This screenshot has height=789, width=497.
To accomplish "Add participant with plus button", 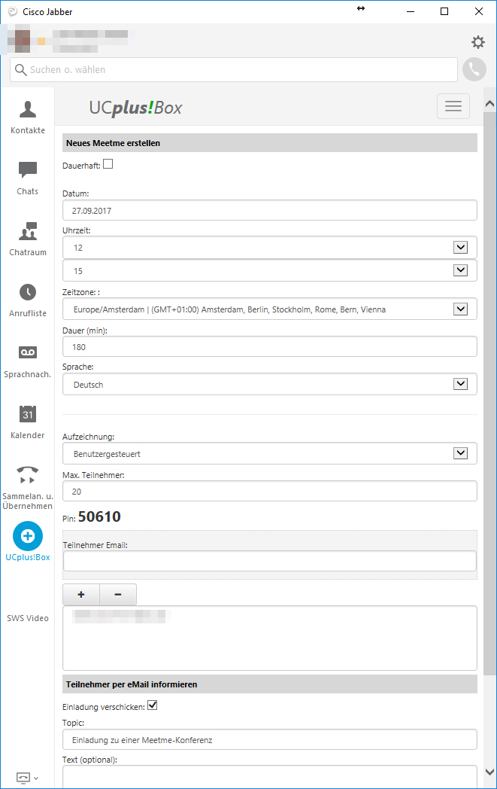I will 81,594.
